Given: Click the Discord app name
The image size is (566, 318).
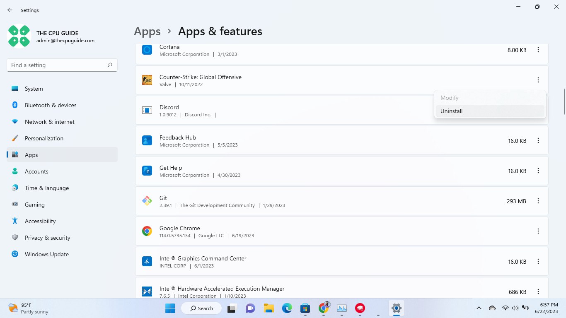Looking at the screenshot, I should coord(169,107).
